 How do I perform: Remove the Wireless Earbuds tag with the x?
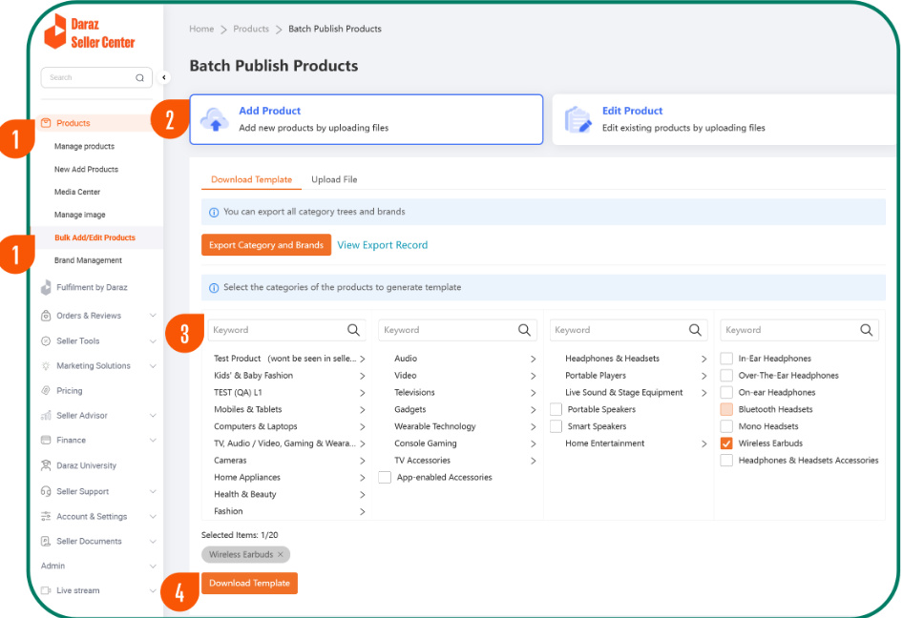click(x=281, y=554)
